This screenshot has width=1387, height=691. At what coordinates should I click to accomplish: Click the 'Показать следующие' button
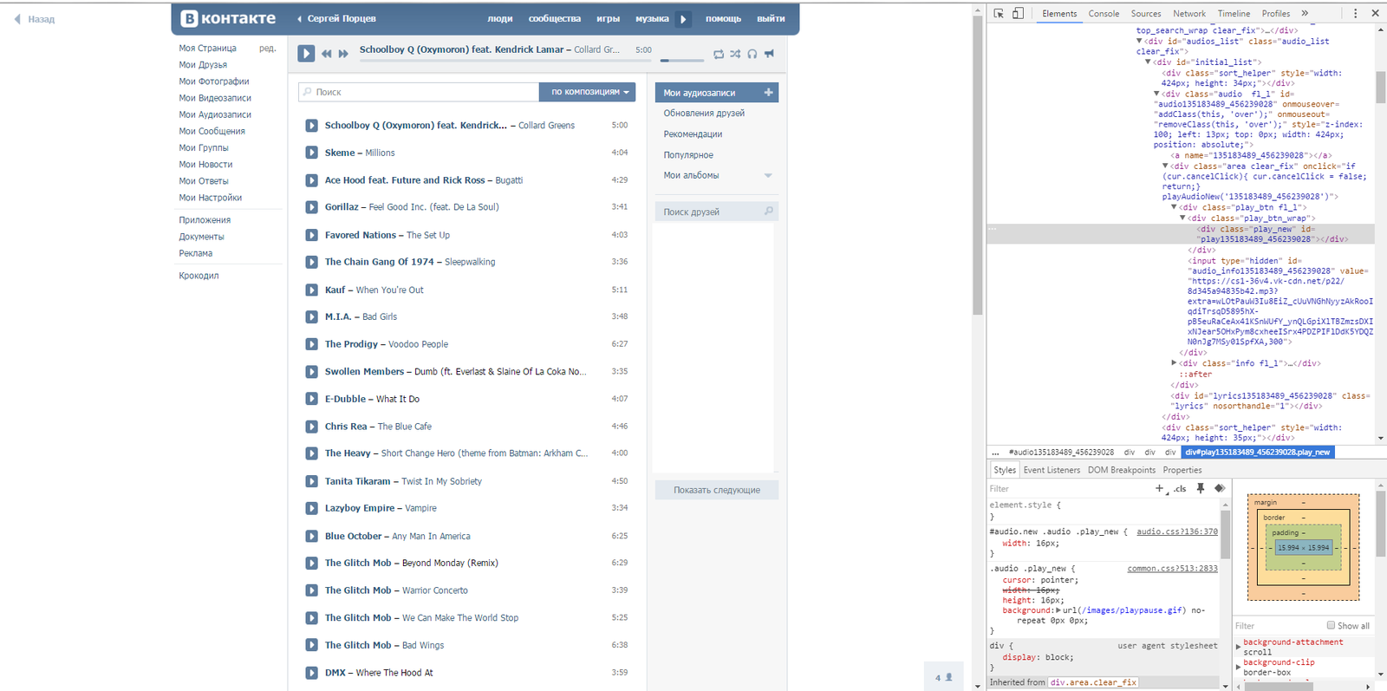pos(716,490)
